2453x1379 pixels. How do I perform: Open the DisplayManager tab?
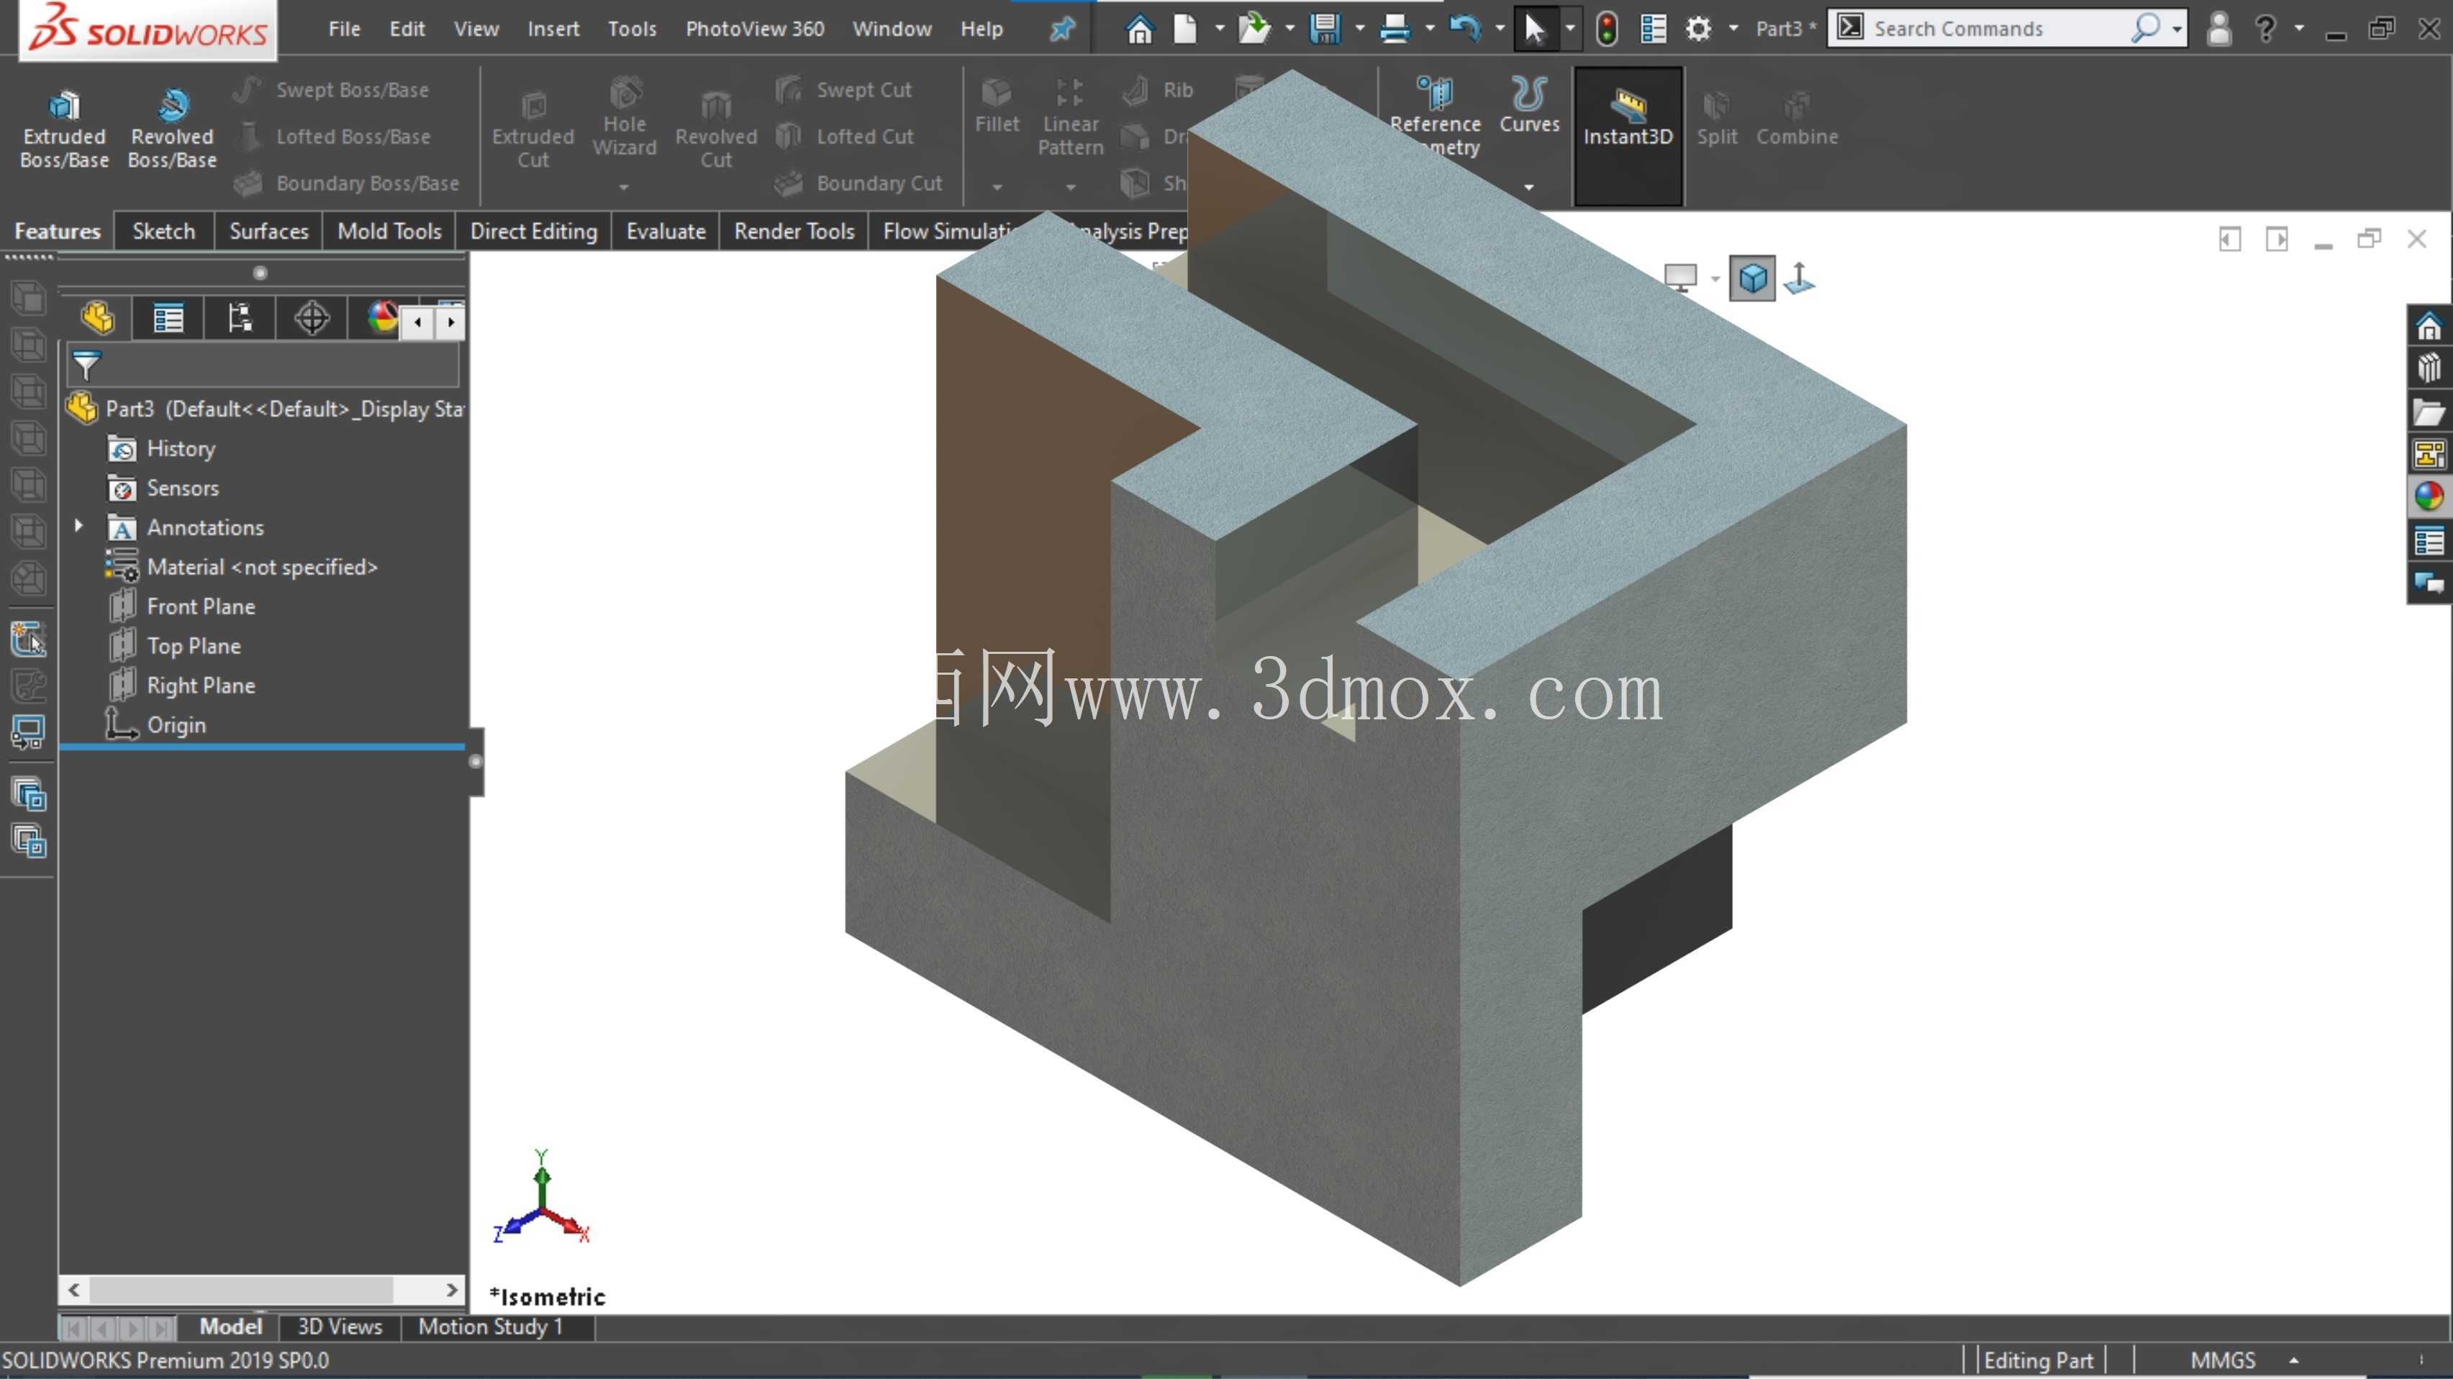coord(382,318)
